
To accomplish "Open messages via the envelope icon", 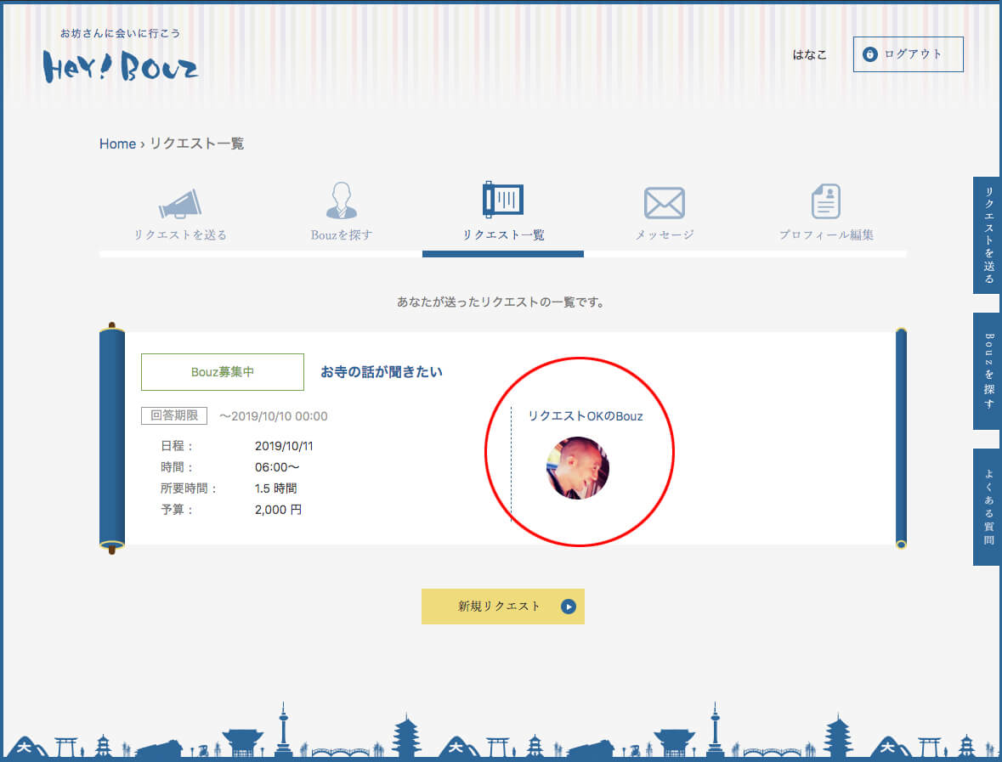I will (x=664, y=203).
